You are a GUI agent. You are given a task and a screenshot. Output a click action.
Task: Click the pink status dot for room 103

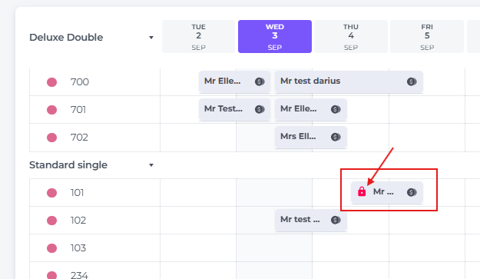click(x=51, y=248)
